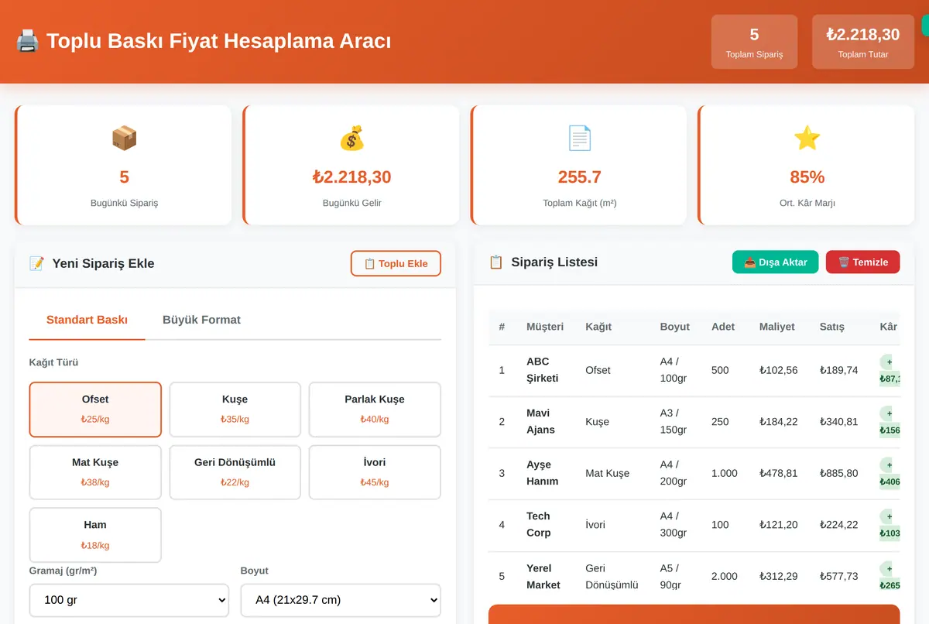Choose Mat Kuşe paper type
Image resolution: width=929 pixels, height=624 pixels.
95,472
